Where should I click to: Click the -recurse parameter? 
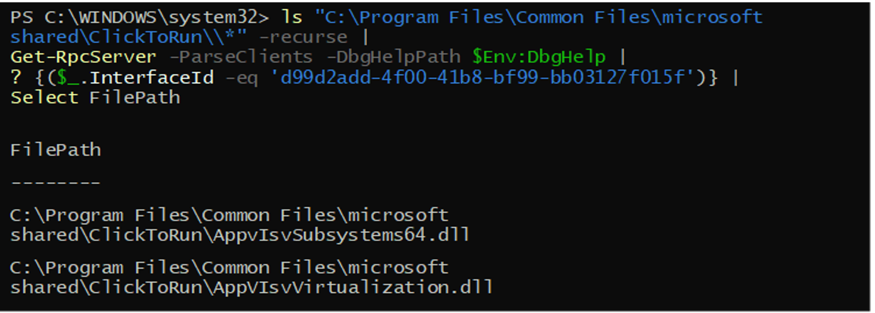pos(304,37)
